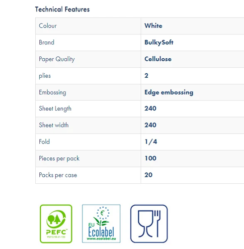Select the Fold value 1/4
244x249 pixels.
[151, 141]
